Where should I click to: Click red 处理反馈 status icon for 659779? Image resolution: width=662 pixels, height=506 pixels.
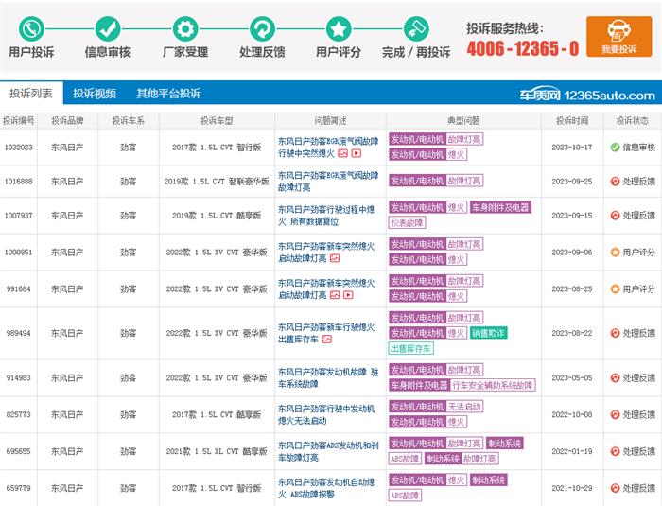[615, 488]
